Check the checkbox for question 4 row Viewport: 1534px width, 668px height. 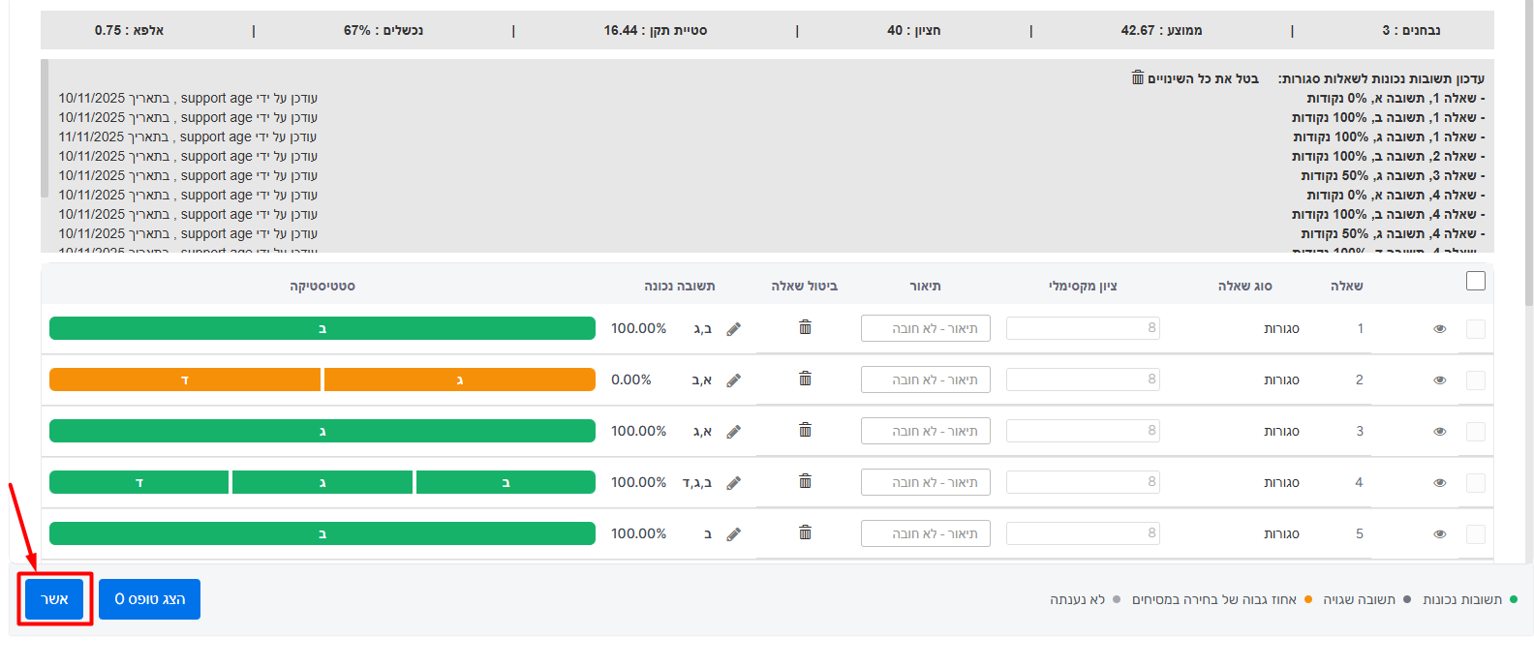click(x=1476, y=483)
